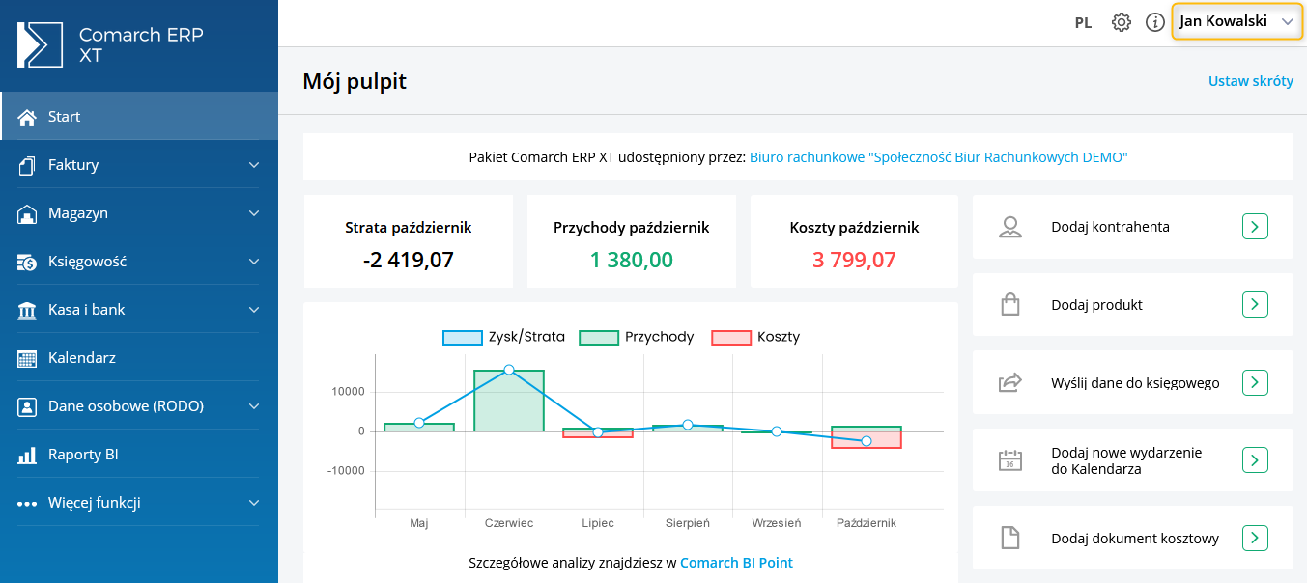The width and height of the screenshot is (1307, 583).
Task: Select the Księgowość menu label
Action: coord(88,262)
